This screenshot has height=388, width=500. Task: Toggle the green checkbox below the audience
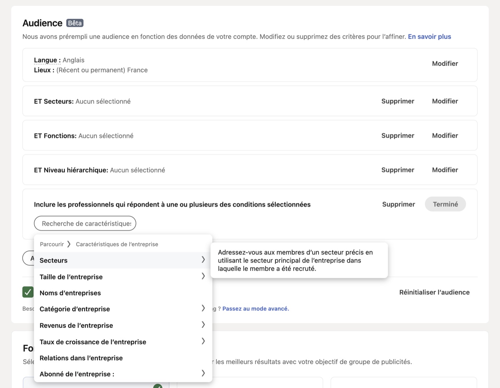(x=28, y=292)
